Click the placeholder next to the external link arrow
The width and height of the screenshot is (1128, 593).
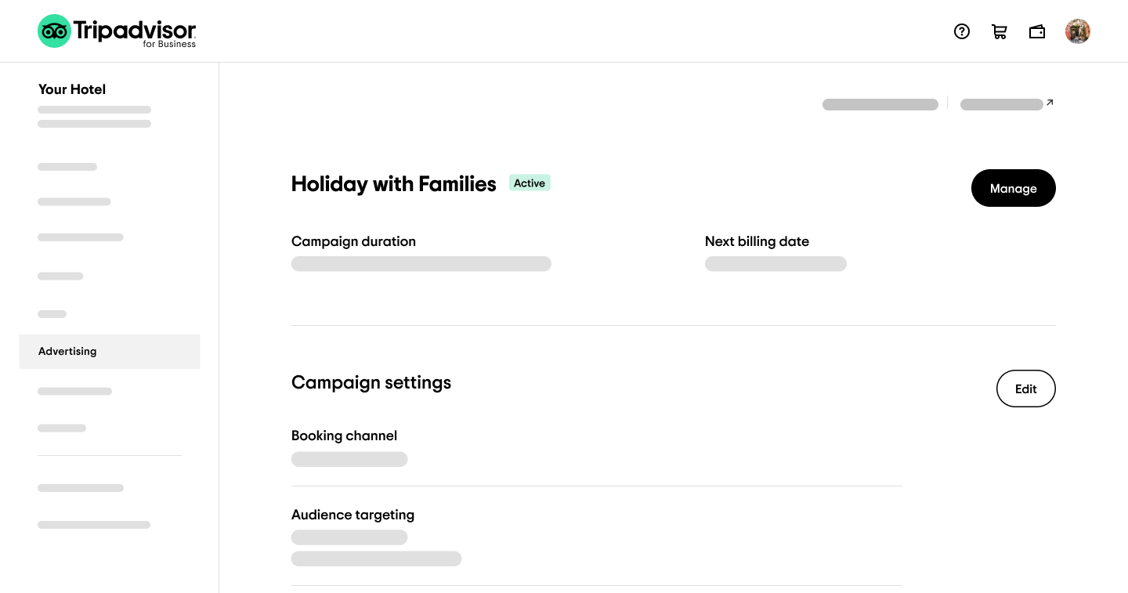coord(1001,104)
